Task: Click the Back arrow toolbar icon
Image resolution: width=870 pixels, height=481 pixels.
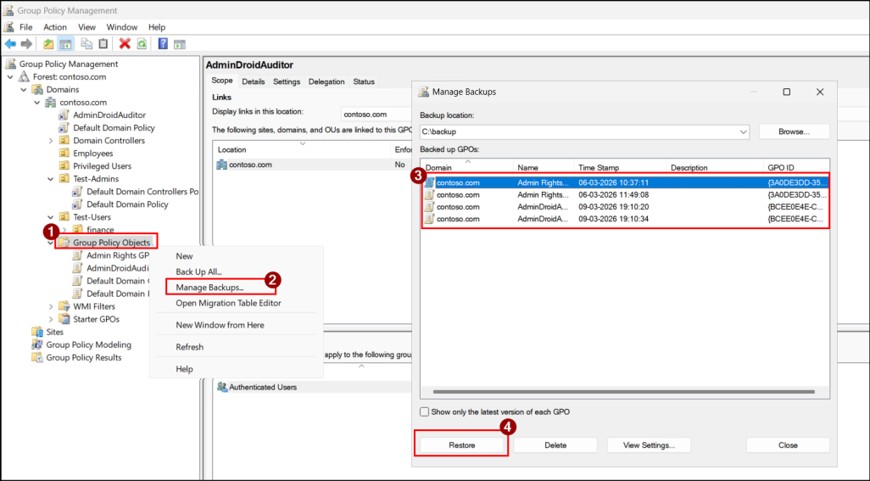Action: 10,44
